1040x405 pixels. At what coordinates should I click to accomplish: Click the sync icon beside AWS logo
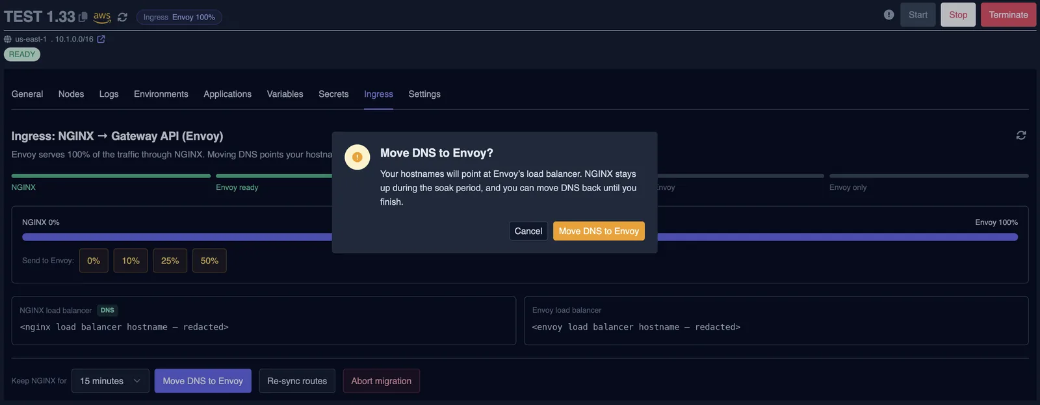pyautogui.click(x=122, y=18)
